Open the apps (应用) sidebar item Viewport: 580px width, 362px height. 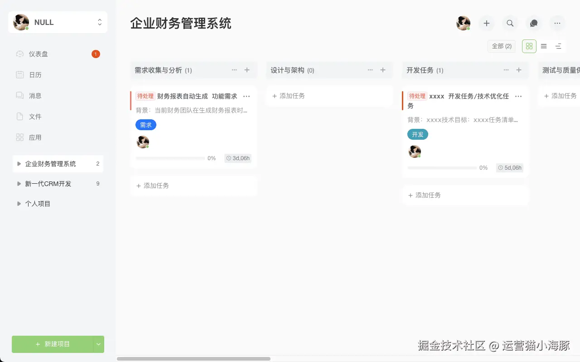coord(58,137)
